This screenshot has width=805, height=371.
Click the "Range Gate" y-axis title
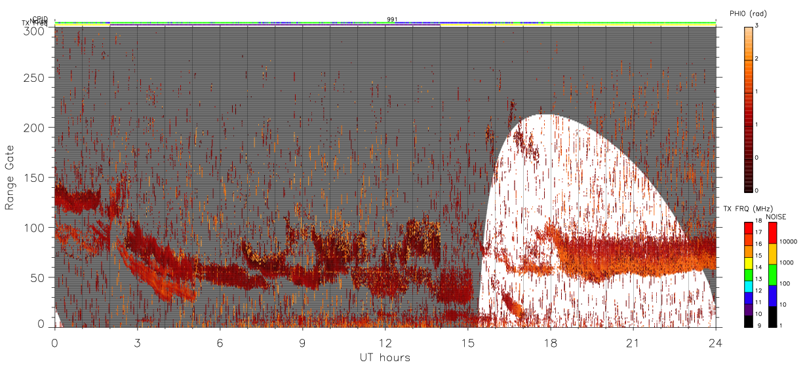10,177
